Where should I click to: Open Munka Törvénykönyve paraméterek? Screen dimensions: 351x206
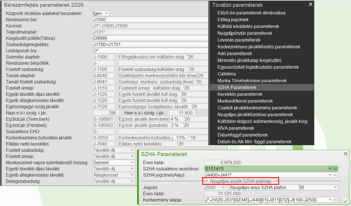252,81
